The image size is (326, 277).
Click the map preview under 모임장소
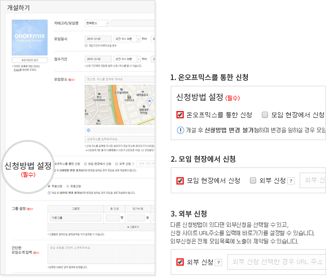120,105
